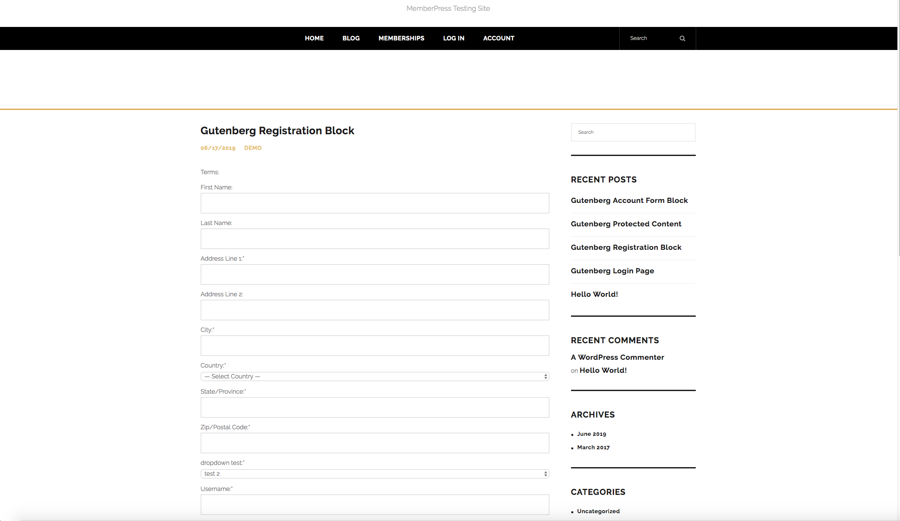Image resolution: width=900 pixels, height=521 pixels.
Task: Click the sidebar Search input box
Action: (x=633, y=132)
